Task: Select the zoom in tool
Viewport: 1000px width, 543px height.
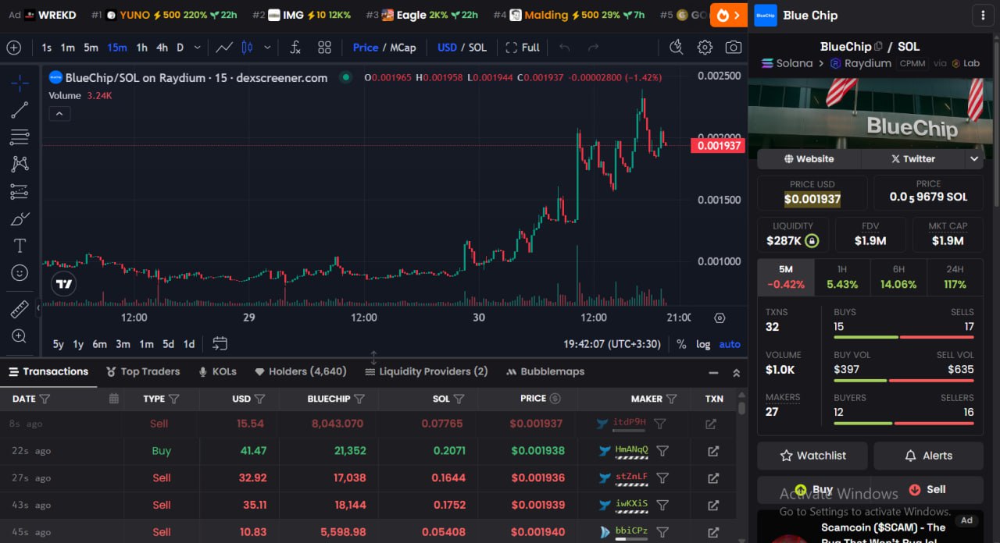Action: pos(20,336)
